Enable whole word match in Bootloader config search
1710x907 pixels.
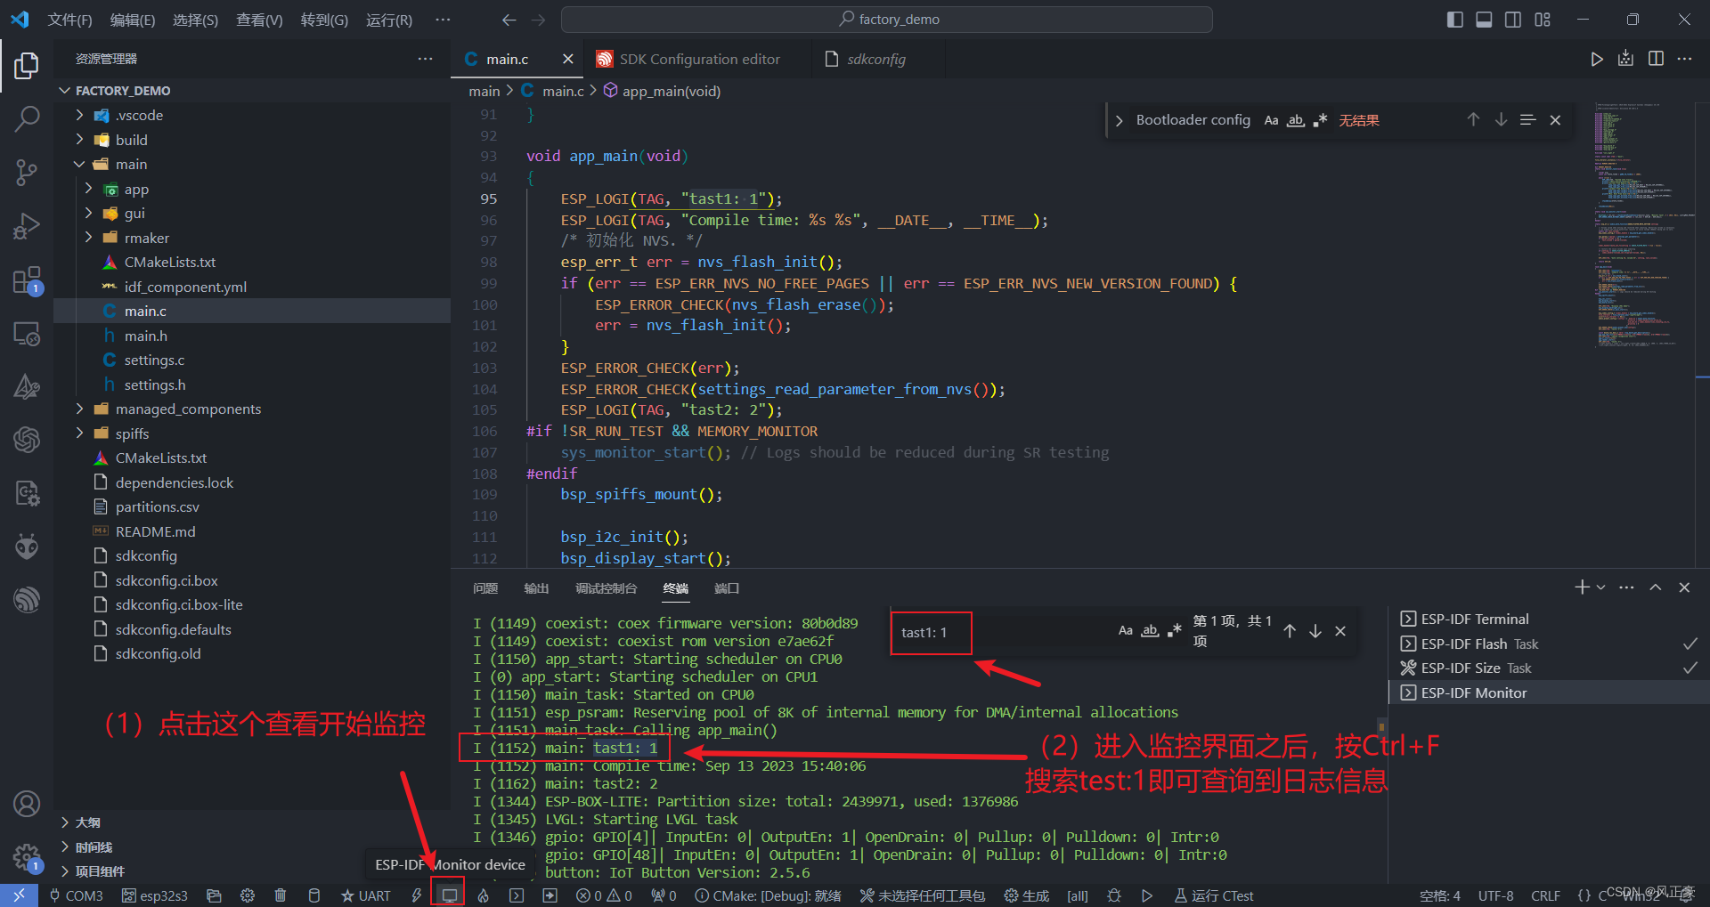1296,119
